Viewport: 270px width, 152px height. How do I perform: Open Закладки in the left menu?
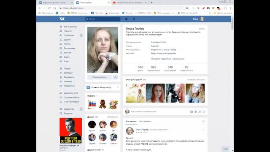pos(68,73)
